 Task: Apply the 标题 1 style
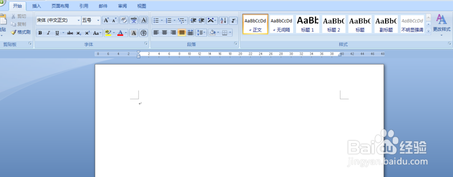[308, 24]
